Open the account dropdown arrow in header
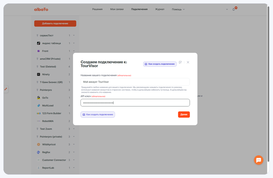273x178 pixels. pos(227,9)
